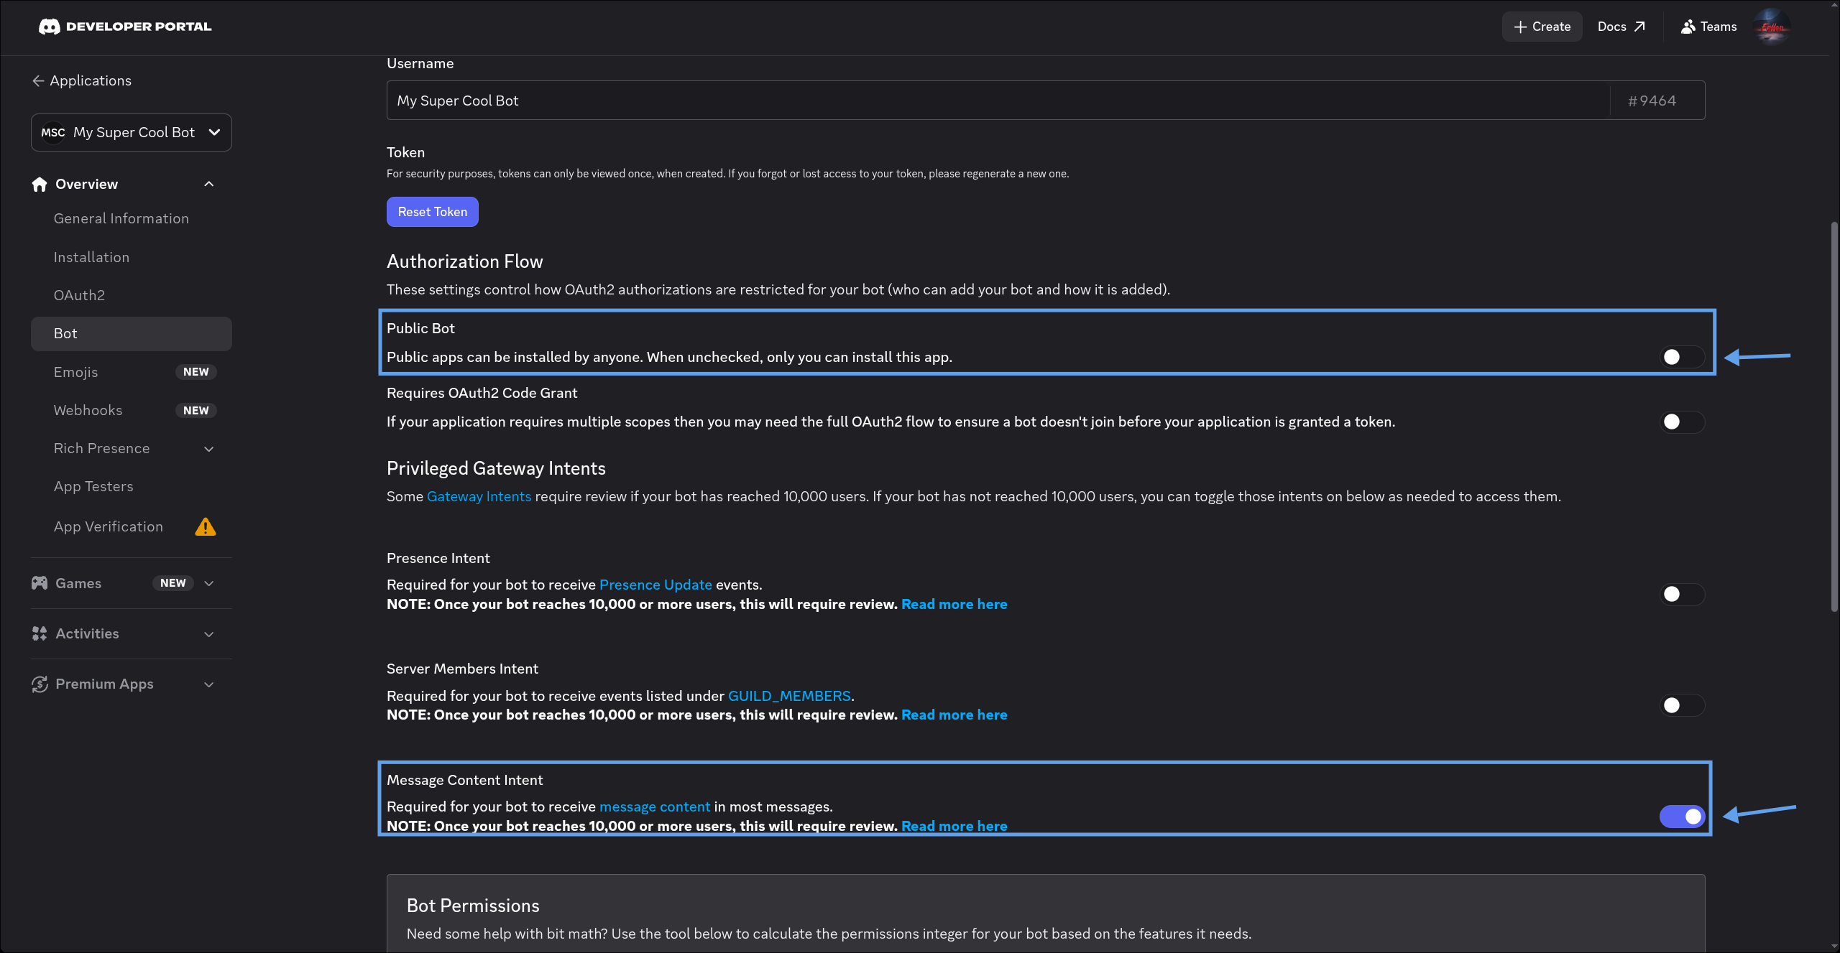The image size is (1840, 953).
Task: Click the Teams link in the header
Action: (1709, 27)
